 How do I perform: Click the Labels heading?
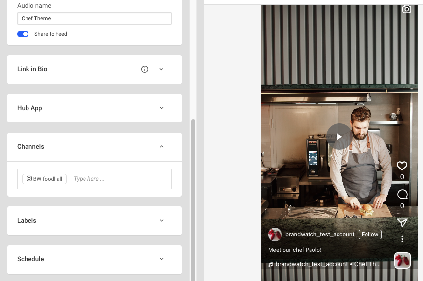27,220
